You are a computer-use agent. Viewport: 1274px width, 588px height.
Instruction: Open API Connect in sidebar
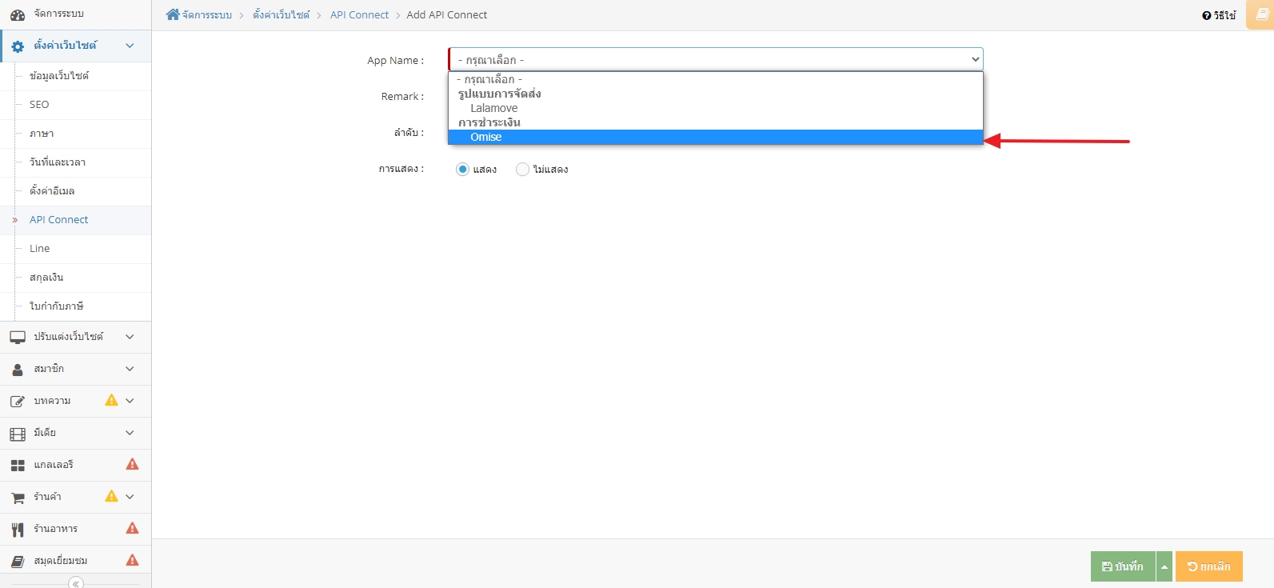point(59,220)
